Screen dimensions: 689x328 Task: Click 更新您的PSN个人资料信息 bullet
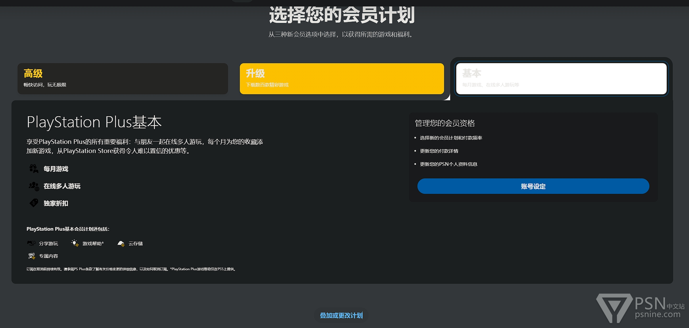[x=449, y=164]
